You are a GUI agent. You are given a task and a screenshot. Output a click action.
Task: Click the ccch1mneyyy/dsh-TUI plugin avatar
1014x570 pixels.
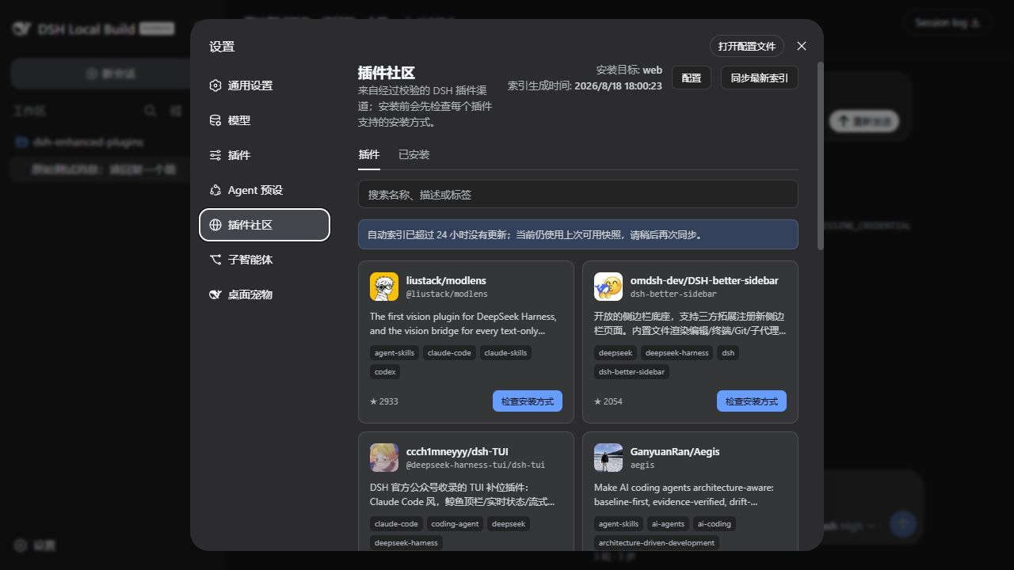(x=384, y=458)
